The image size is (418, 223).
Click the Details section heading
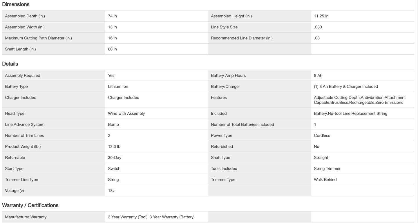pyautogui.click(x=10, y=64)
